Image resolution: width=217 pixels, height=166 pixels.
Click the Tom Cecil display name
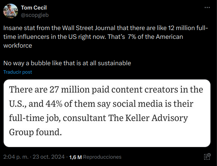point(34,8)
